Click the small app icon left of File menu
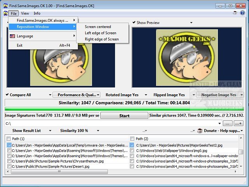 tap(5, 13)
